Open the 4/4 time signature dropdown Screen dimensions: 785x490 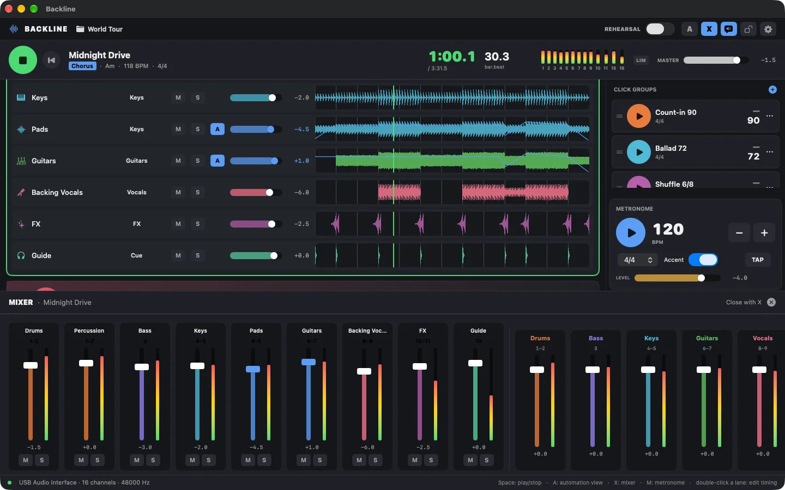[638, 260]
